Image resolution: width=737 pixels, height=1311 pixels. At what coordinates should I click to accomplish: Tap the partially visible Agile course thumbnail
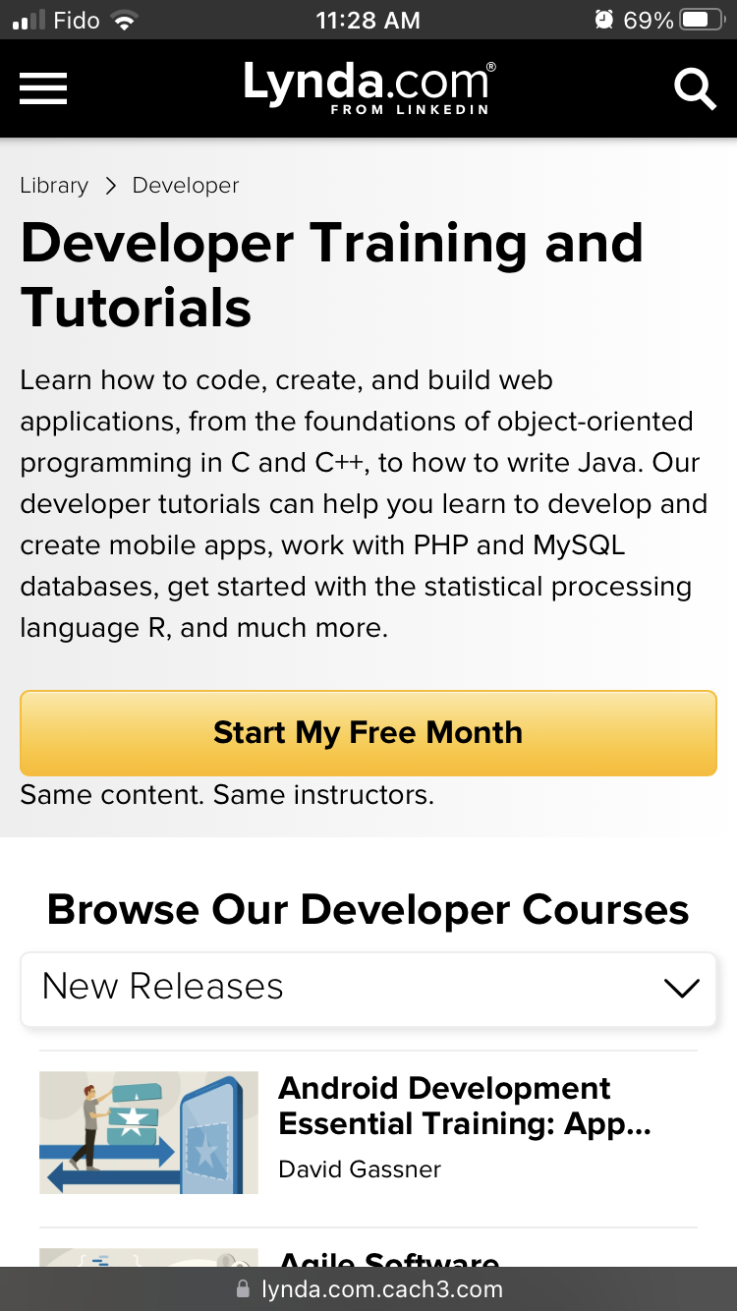(x=148, y=1257)
